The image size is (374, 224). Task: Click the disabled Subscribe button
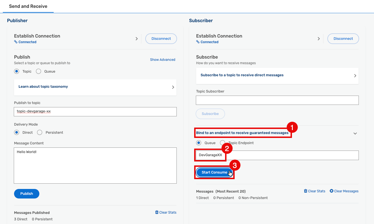(x=210, y=114)
